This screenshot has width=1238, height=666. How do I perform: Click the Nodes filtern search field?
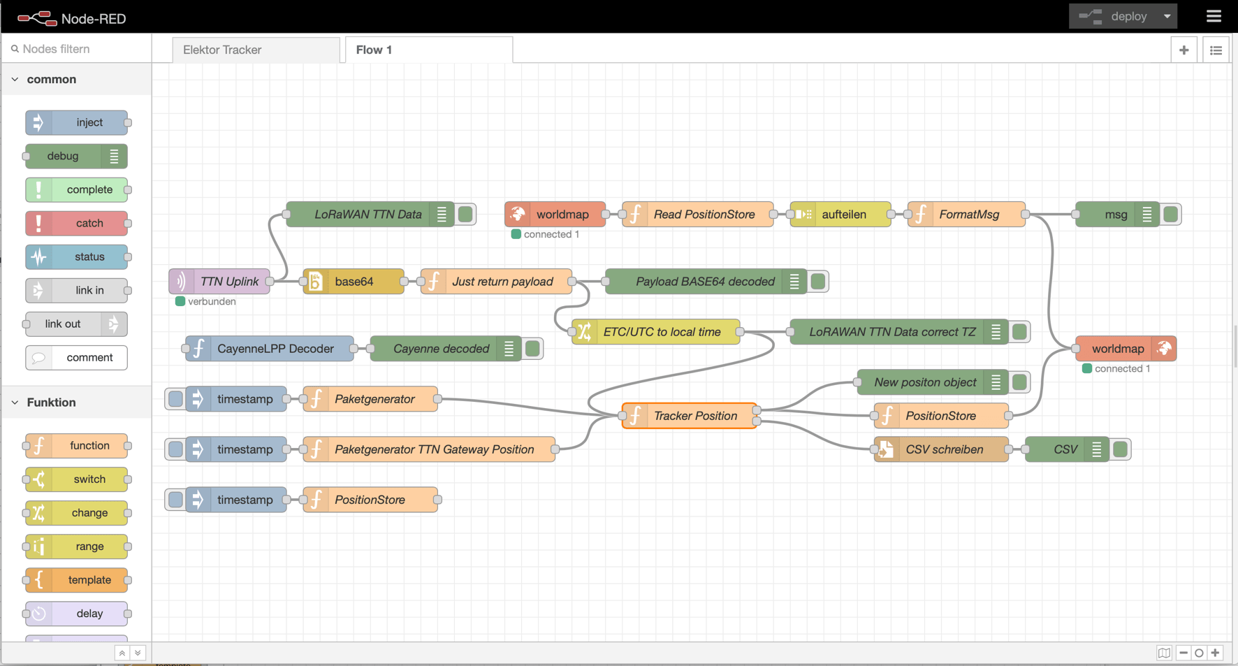pos(80,49)
